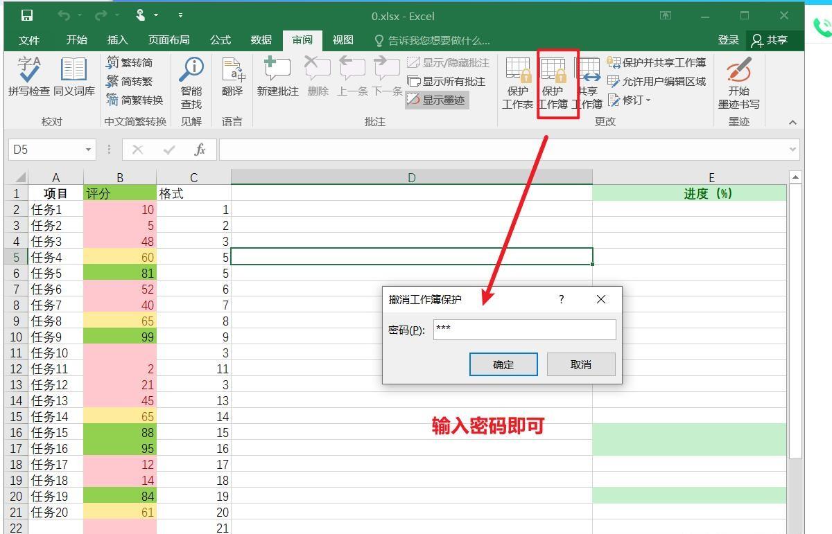Click the Cancel (取消) button in dialog
This screenshot has height=534, width=832.
pyautogui.click(x=581, y=364)
